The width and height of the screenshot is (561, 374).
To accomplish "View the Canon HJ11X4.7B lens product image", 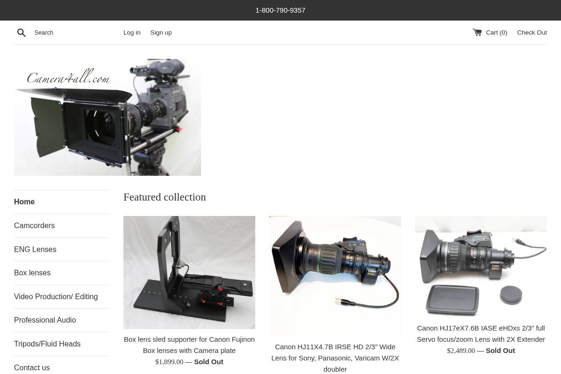I will [335, 276].
